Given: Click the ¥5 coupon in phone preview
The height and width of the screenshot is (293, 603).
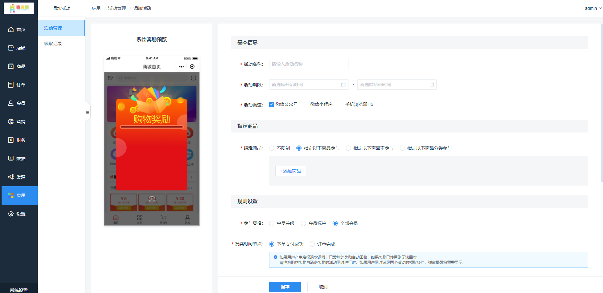Looking at the screenshot, I should point(124,202).
